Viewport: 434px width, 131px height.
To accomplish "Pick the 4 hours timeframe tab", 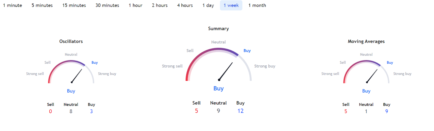I will (185, 5).
